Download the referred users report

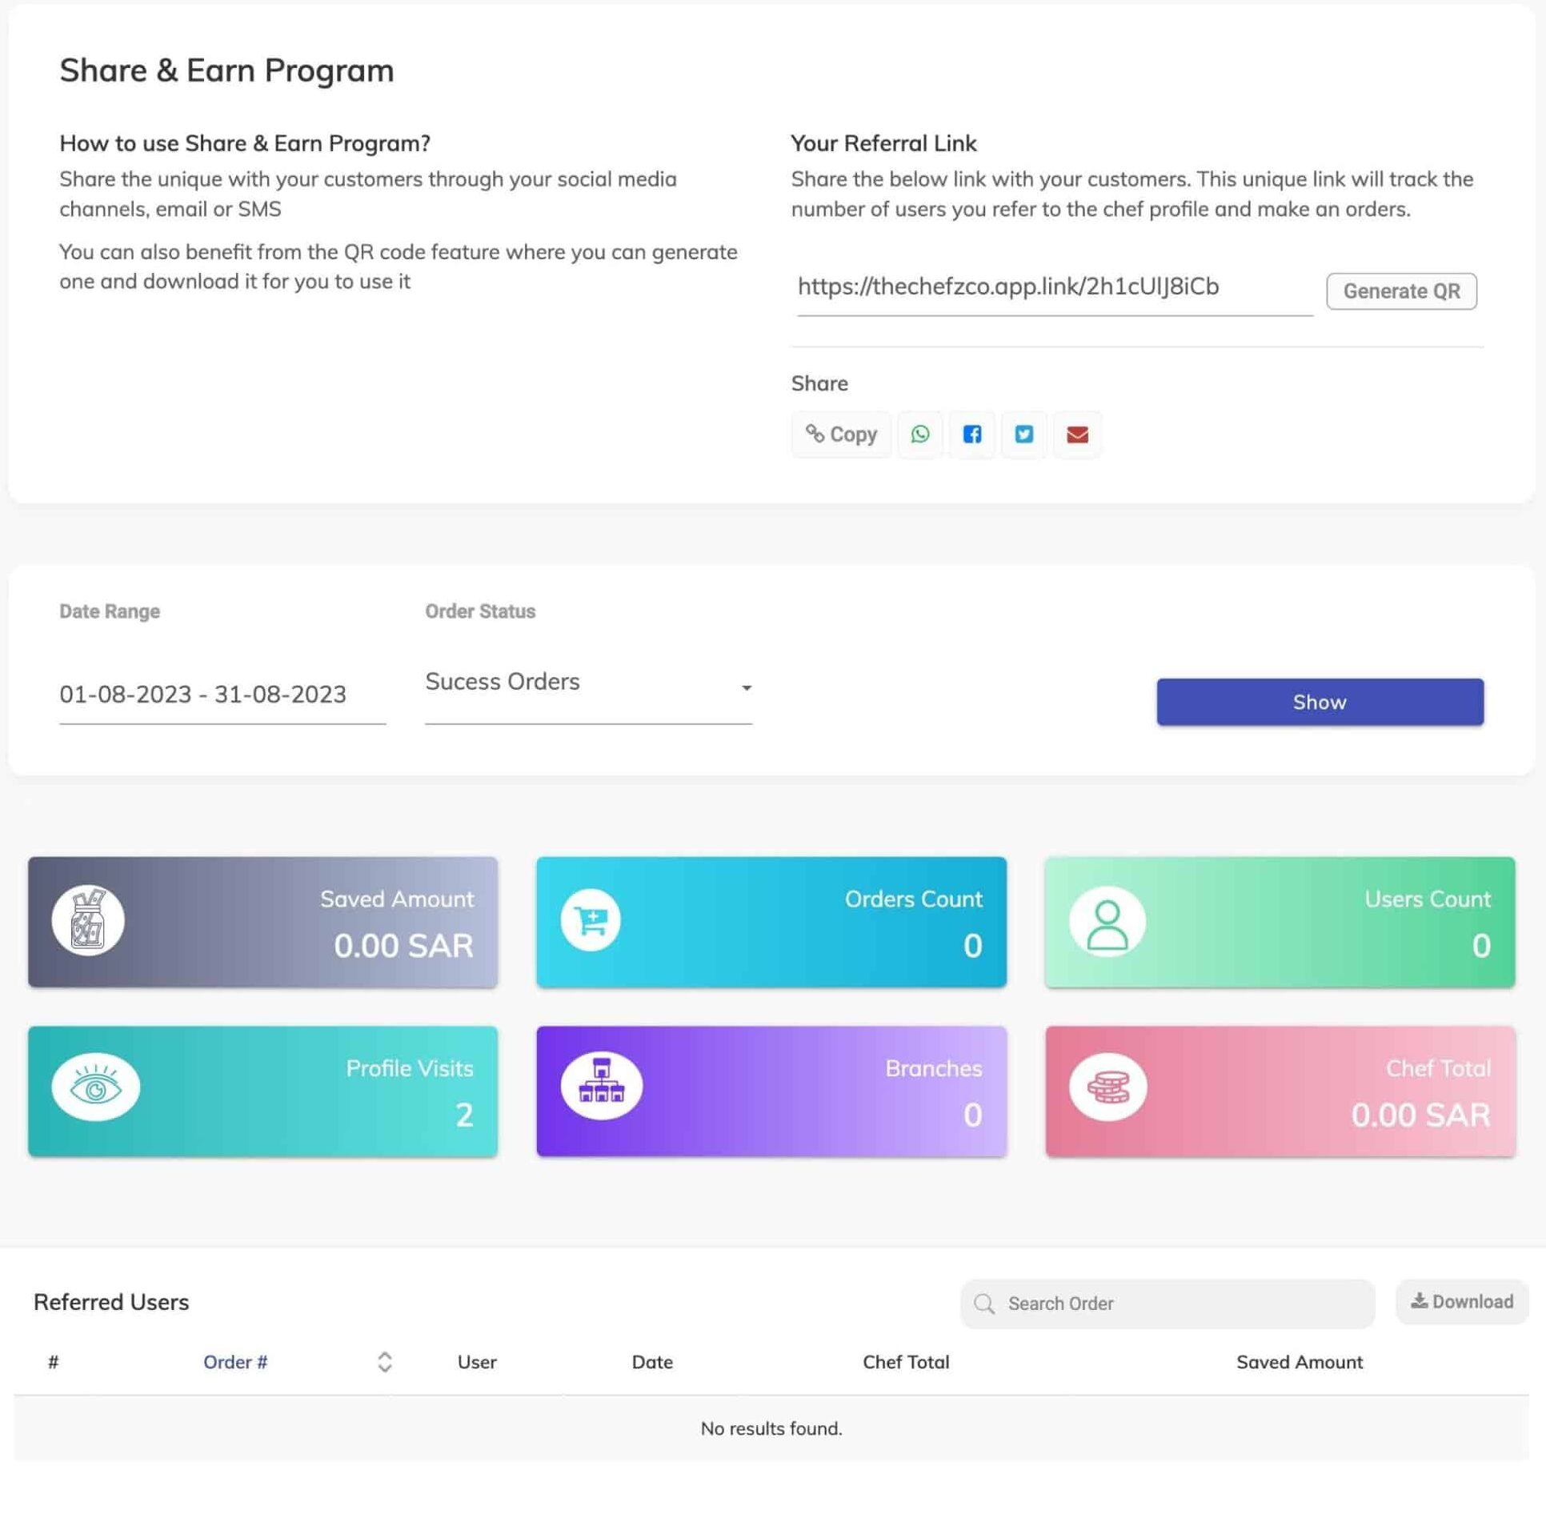click(x=1461, y=1302)
